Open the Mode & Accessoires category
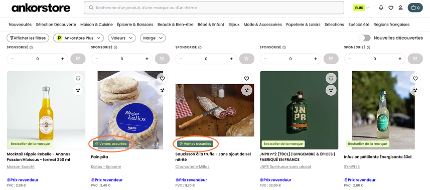The height and width of the screenshot is (190, 430). tap(263, 25)
